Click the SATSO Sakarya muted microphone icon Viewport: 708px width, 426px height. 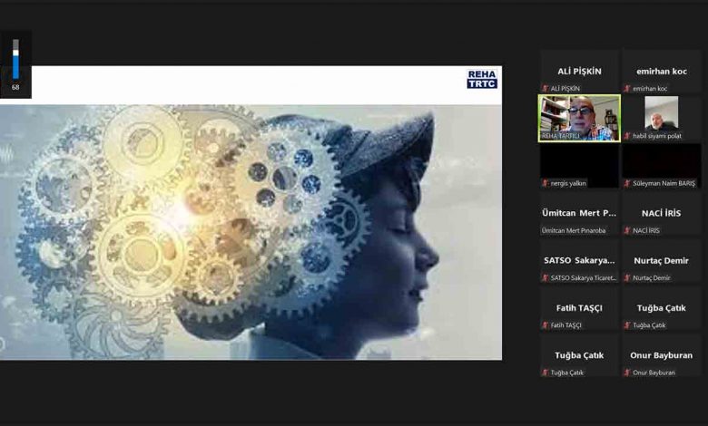(546, 277)
